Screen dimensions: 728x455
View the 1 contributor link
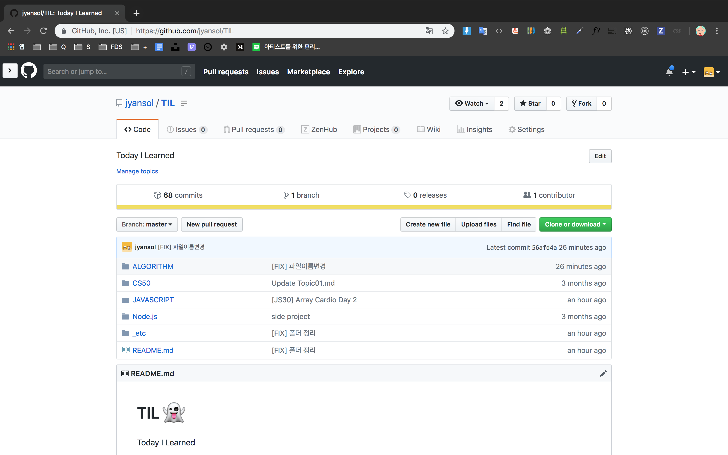coord(549,195)
